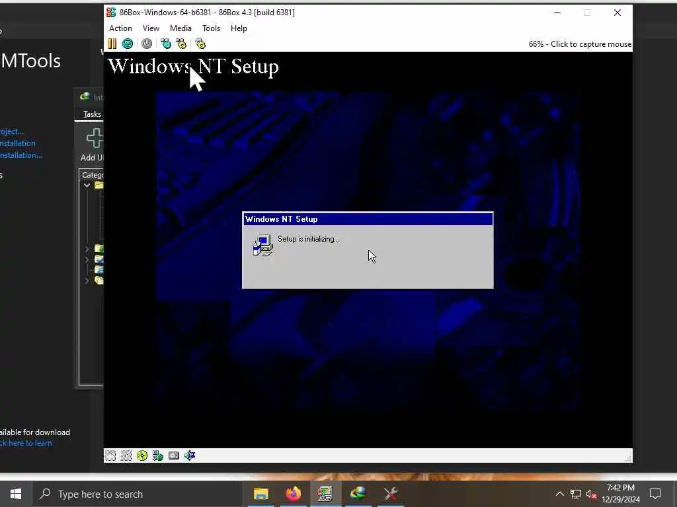Open the clock showing 7:42 PM

point(621,494)
